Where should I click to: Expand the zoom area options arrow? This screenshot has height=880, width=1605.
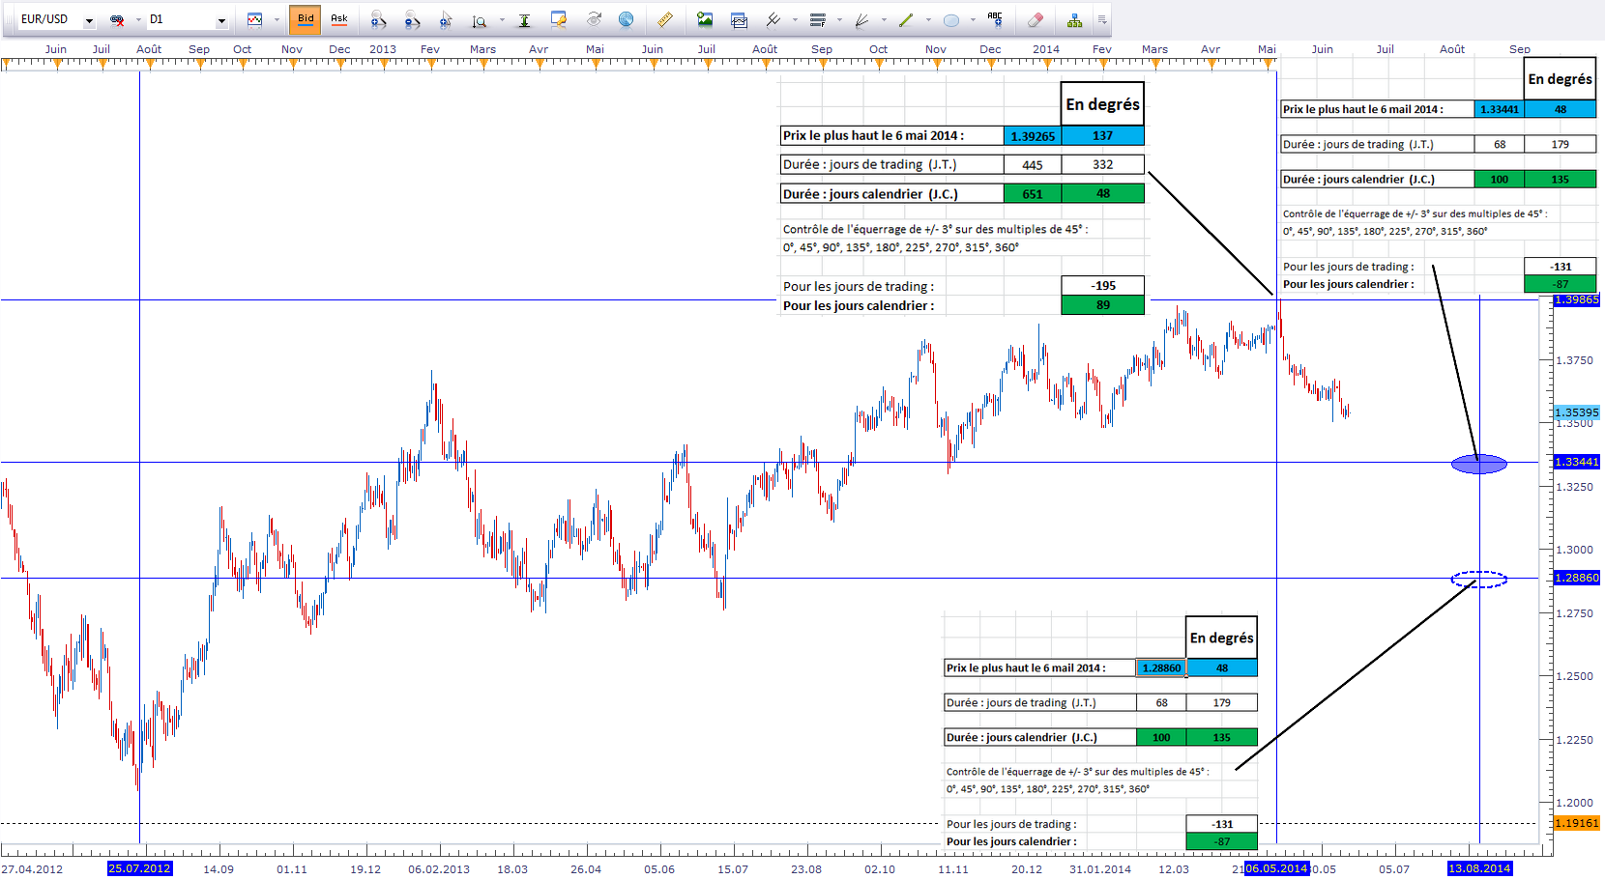(502, 19)
